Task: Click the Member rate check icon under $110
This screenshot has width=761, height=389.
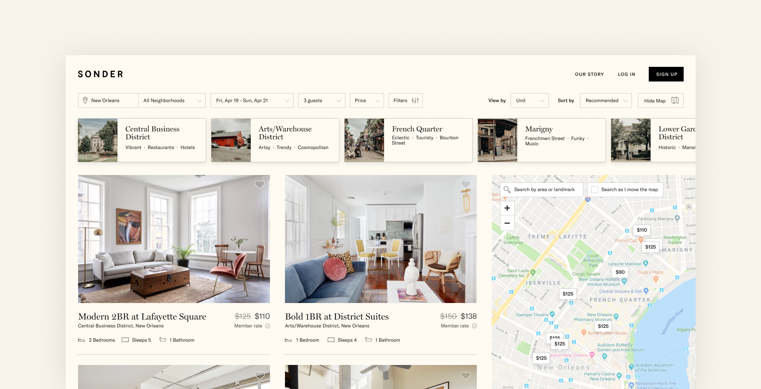Action: tap(268, 326)
